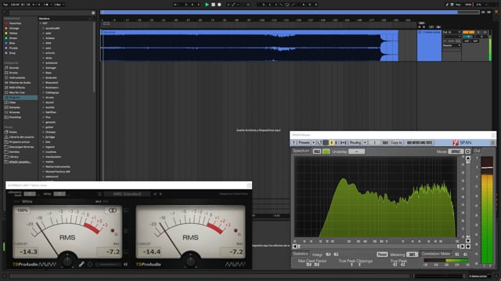
Task: Open Proyecto actual place
Action: (x=19, y=142)
